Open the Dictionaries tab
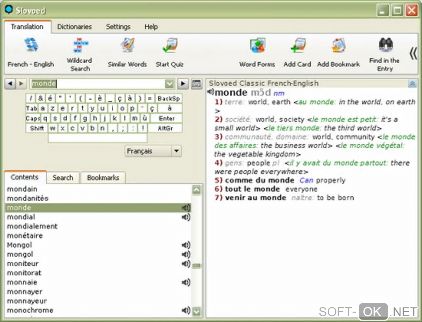Viewport: 422px width, 322px height. (x=74, y=26)
